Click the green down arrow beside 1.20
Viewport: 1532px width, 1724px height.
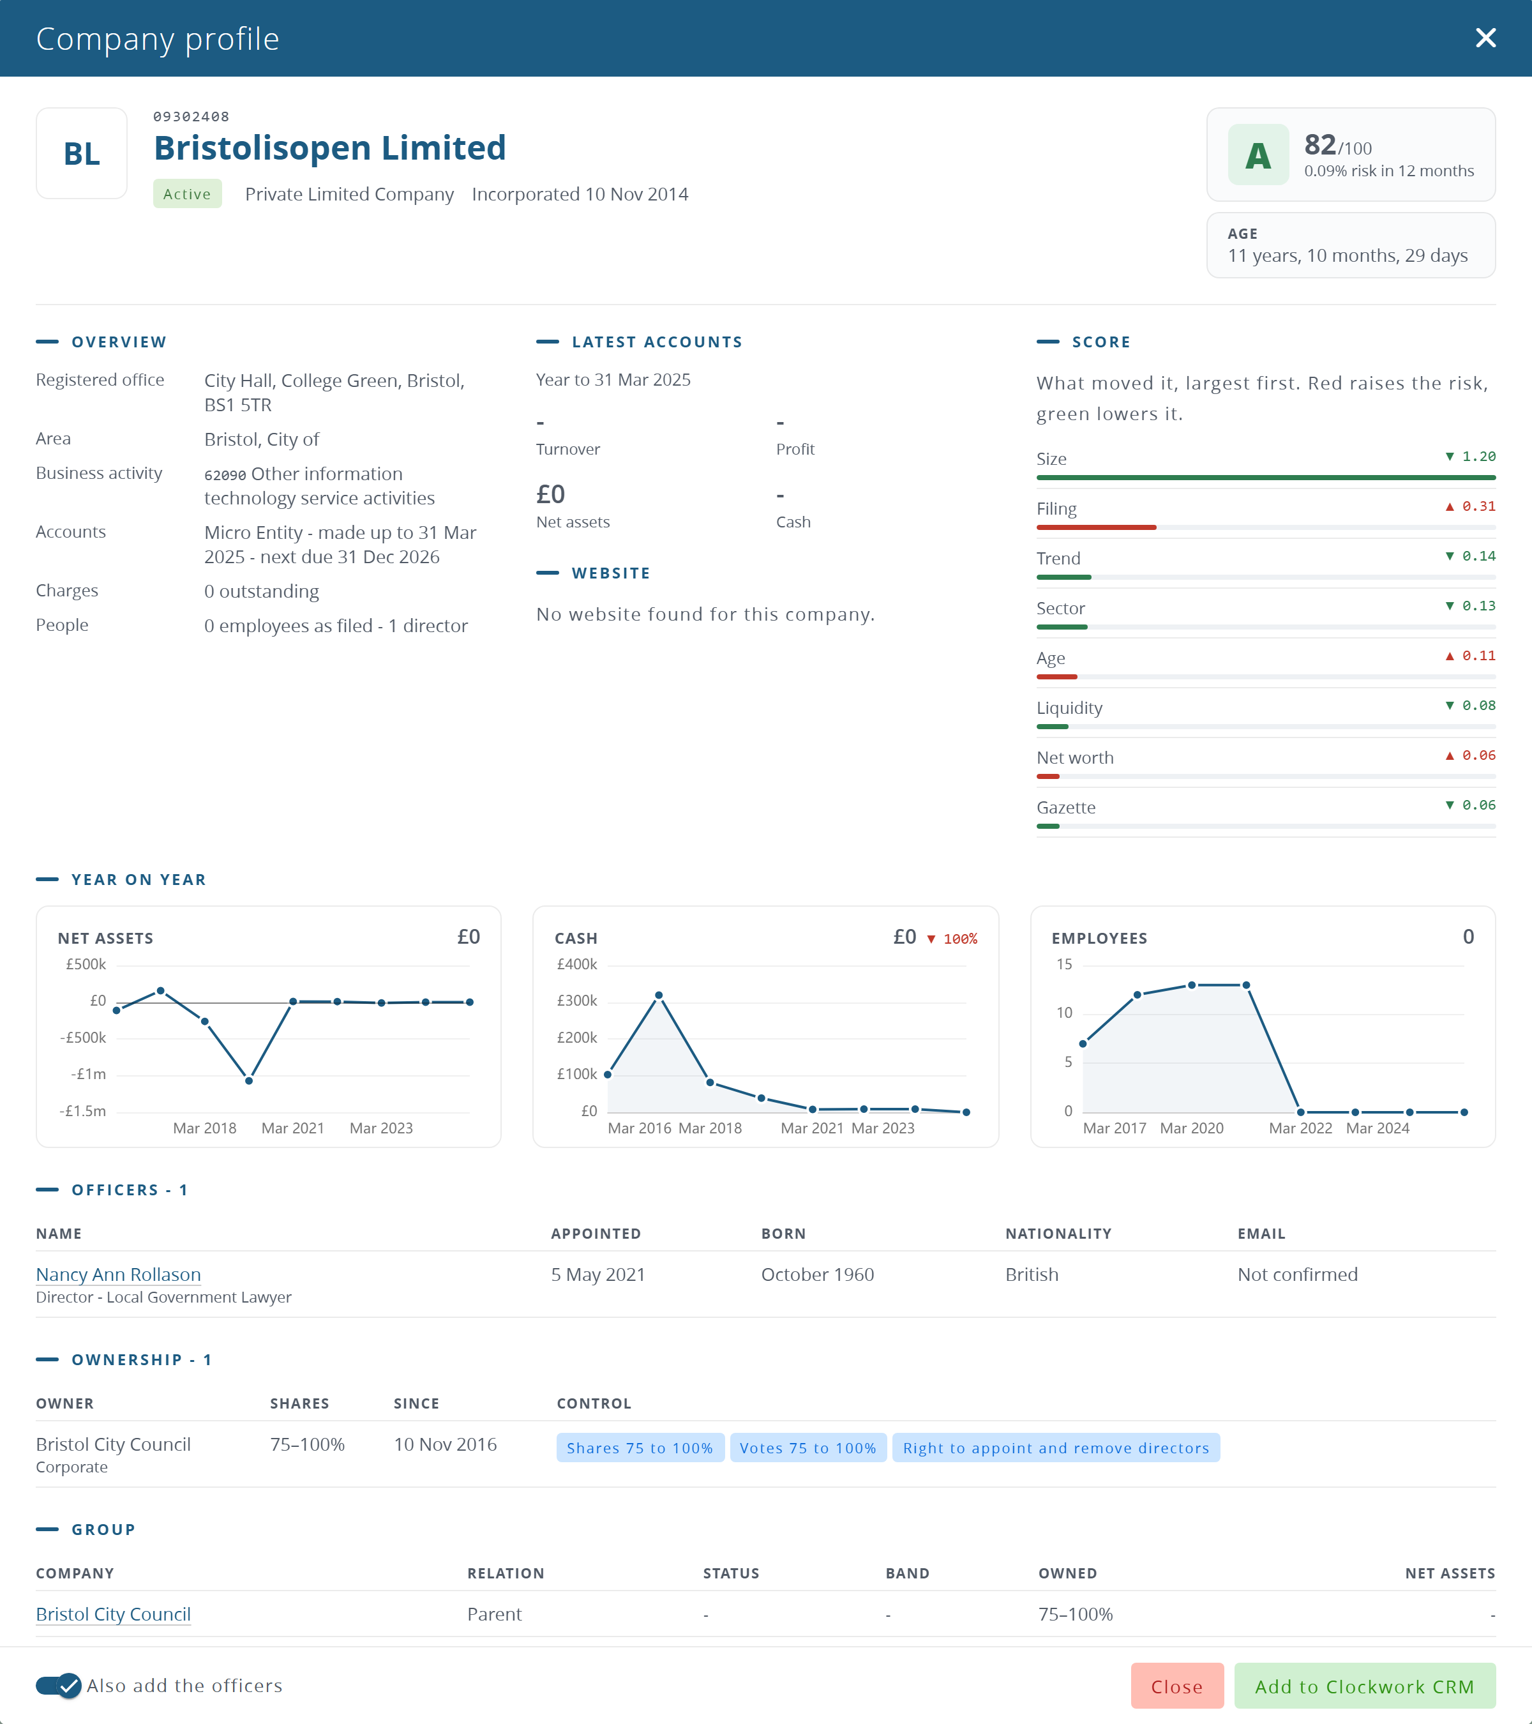click(x=1450, y=457)
